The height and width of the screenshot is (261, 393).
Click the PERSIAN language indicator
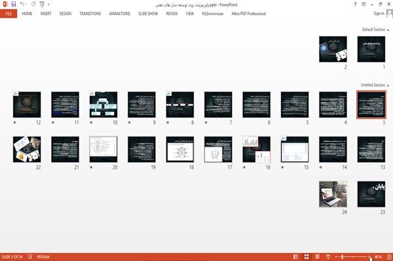[43, 256]
